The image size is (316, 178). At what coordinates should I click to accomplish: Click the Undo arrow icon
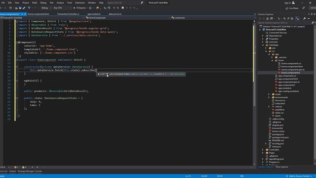coord(29,8)
